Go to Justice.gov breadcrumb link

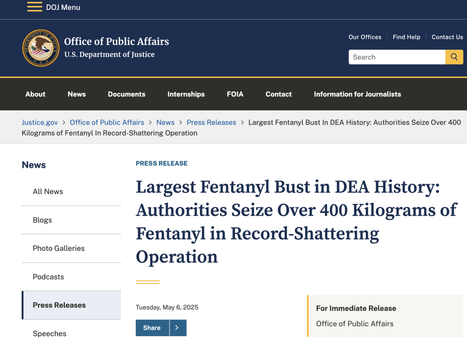tap(40, 122)
